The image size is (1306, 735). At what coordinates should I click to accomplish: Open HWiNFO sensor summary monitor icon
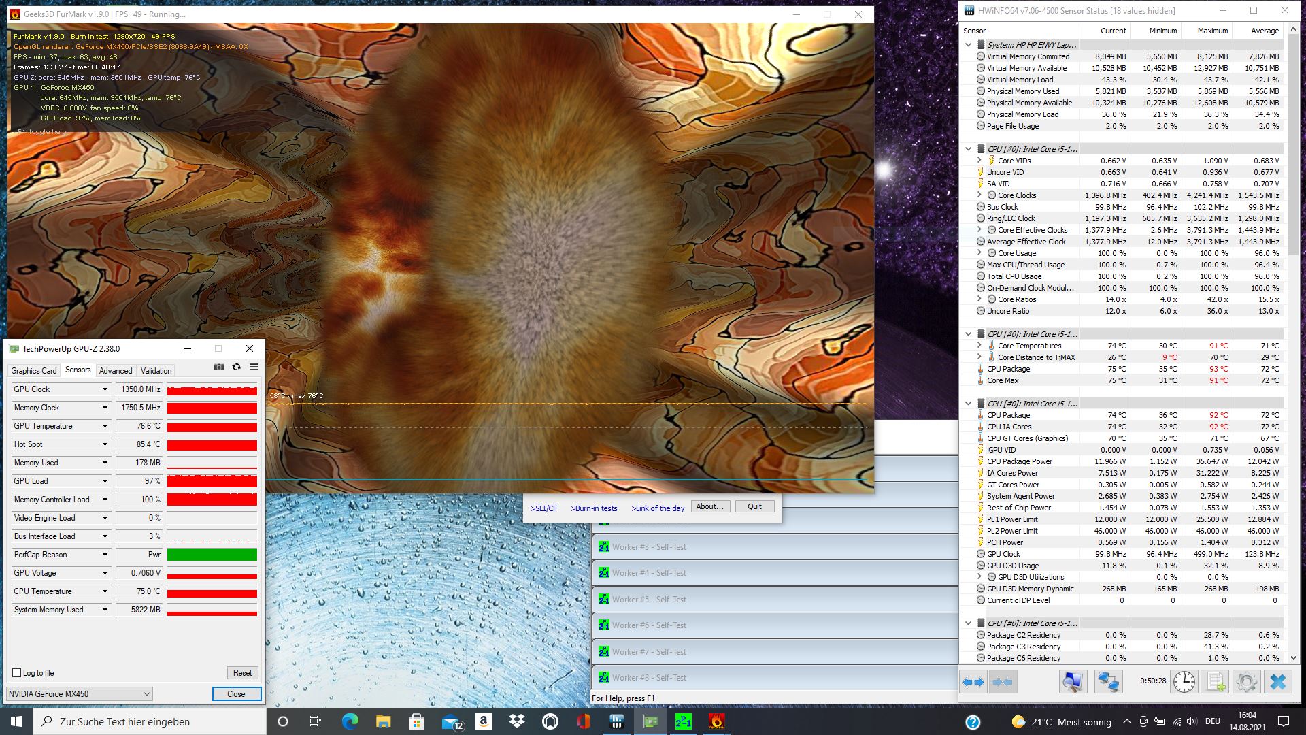tap(1073, 682)
